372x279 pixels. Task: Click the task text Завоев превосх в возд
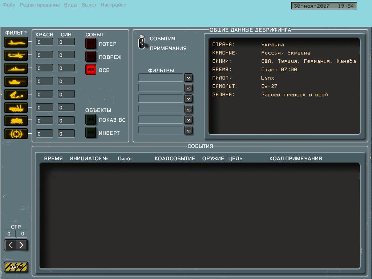[294, 95]
